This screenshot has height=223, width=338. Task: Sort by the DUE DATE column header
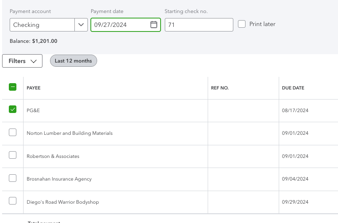point(293,88)
